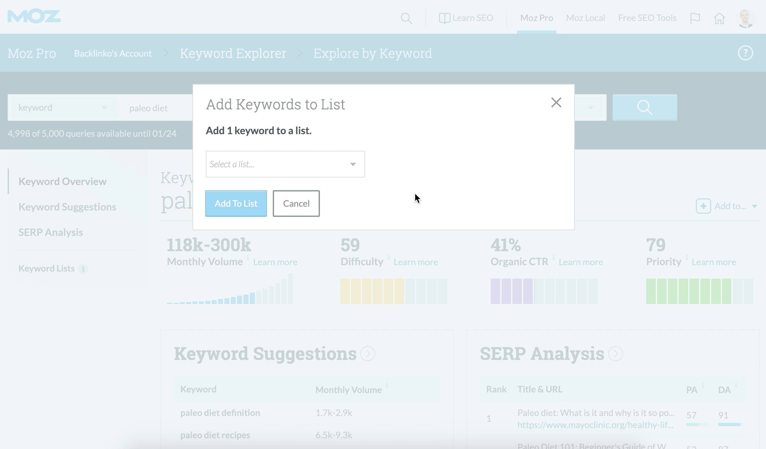Click 'Paleo diet: What is it' result title
The height and width of the screenshot is (449, 766).
(x=596, y=413)
